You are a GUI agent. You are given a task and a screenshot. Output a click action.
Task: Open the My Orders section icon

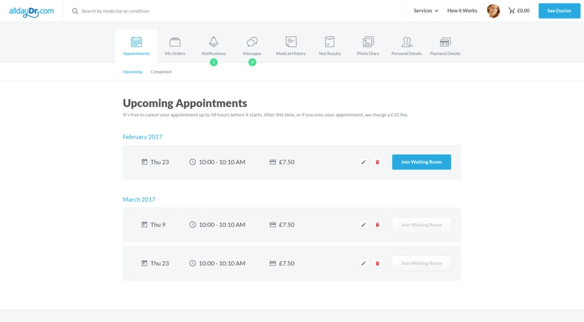(x=175, y=42)
